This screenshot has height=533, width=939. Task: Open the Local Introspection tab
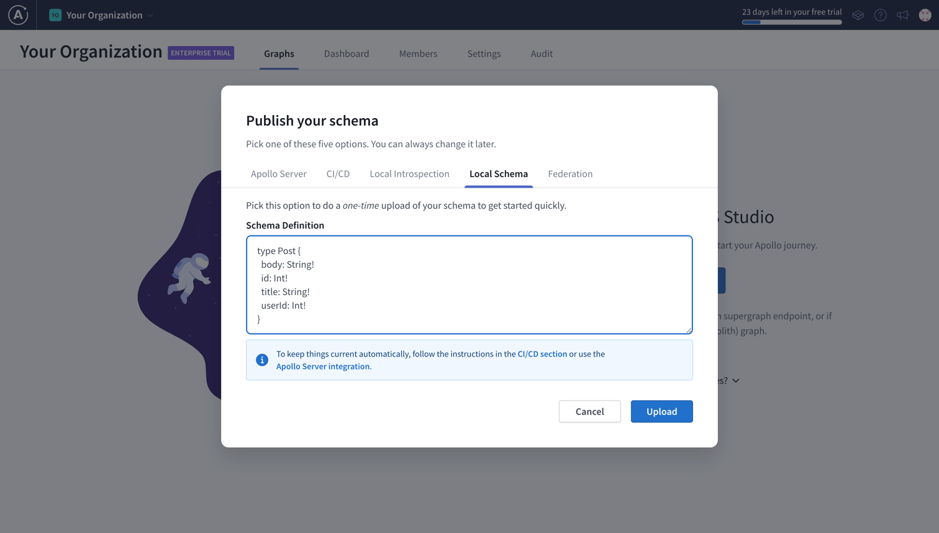pyautogui.click(x=409, y=174)
